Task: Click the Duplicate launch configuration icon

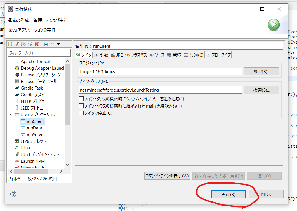Action: coord(30,44)
